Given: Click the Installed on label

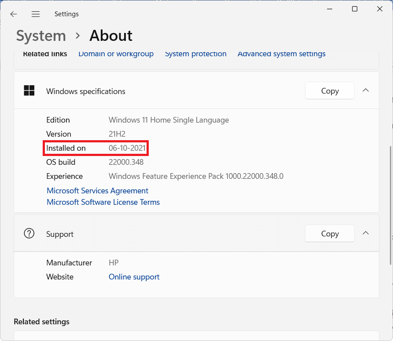Looking at the screenshot, I should coord(66,148).
